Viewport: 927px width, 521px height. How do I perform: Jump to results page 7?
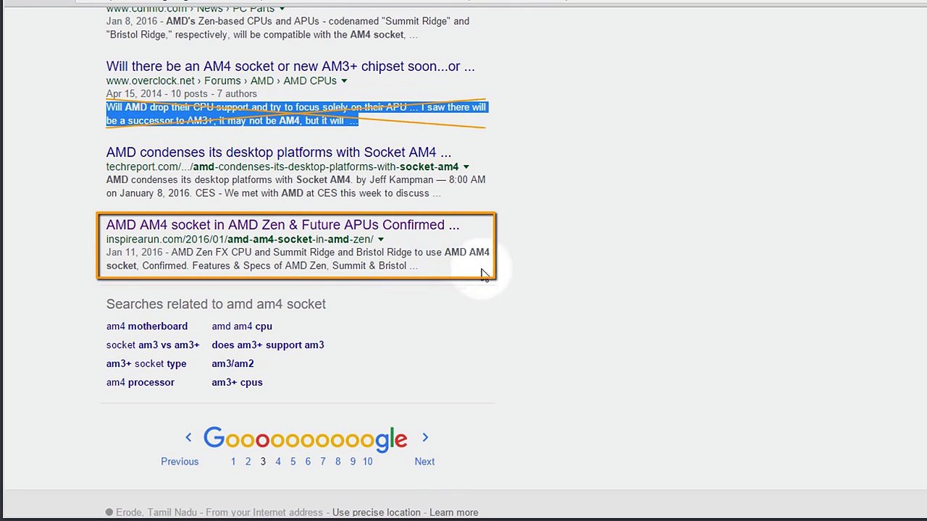click(x=323, y=462)
